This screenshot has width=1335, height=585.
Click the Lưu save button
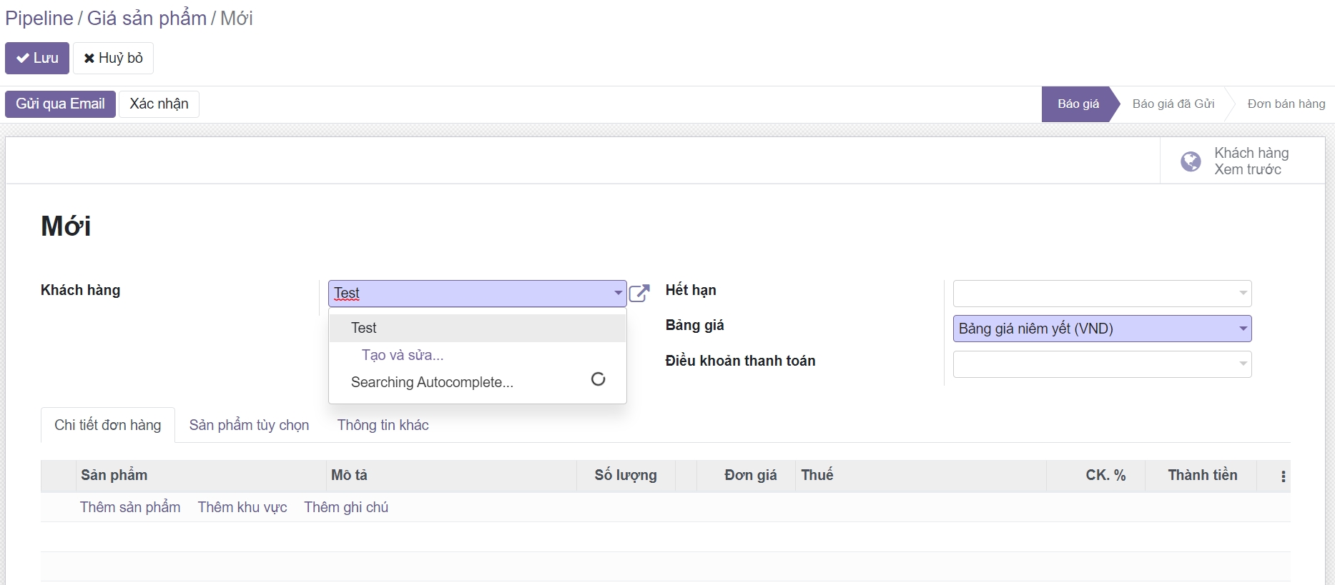[37, 58]
